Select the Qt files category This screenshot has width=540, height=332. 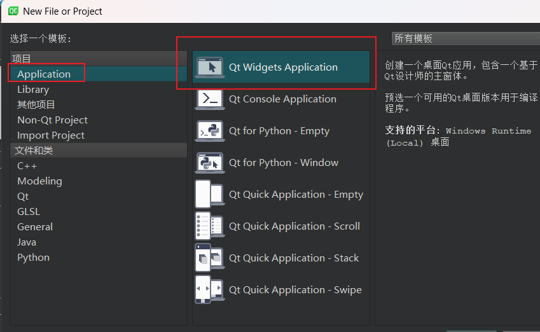pyautogui.click(x=99, y=197)
